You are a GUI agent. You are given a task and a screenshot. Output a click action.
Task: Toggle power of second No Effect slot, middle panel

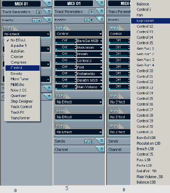point(58,111)
